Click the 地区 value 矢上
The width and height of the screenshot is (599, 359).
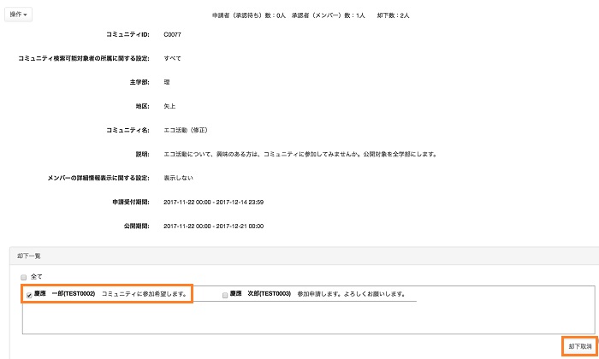pyautogui.click(x=169, y=106)
